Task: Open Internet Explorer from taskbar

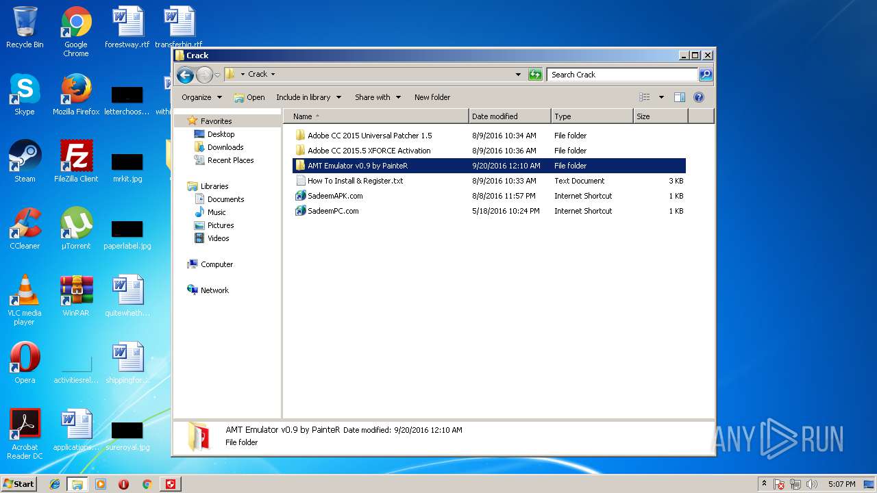Action: [x=55, y=484]
